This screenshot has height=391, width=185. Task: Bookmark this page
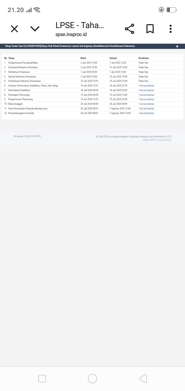click(150, 29)
